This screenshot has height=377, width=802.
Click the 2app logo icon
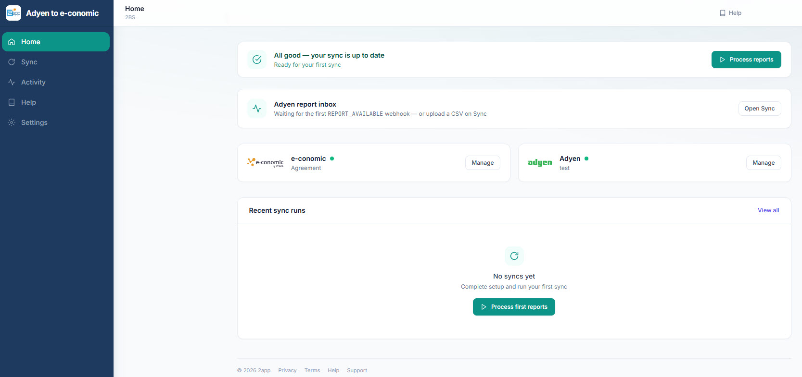click(x=13, y=13)
